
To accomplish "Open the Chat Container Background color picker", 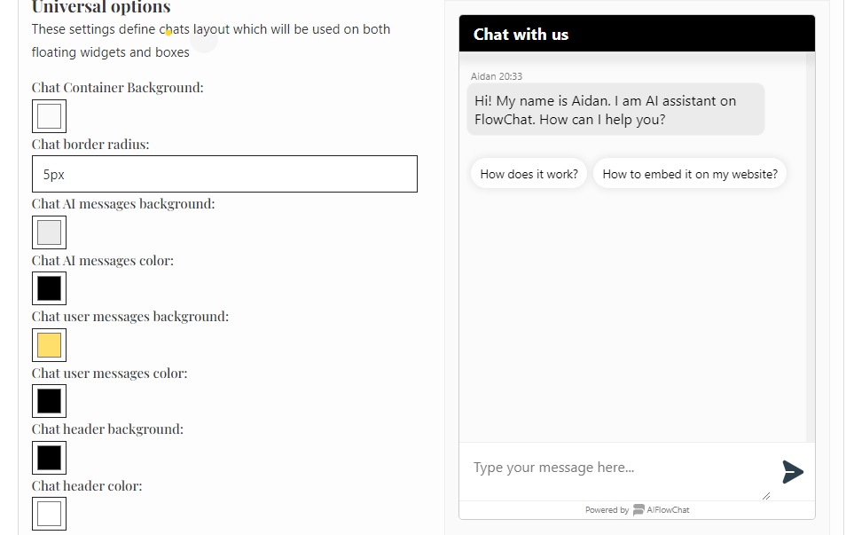I will click(49, 115).
